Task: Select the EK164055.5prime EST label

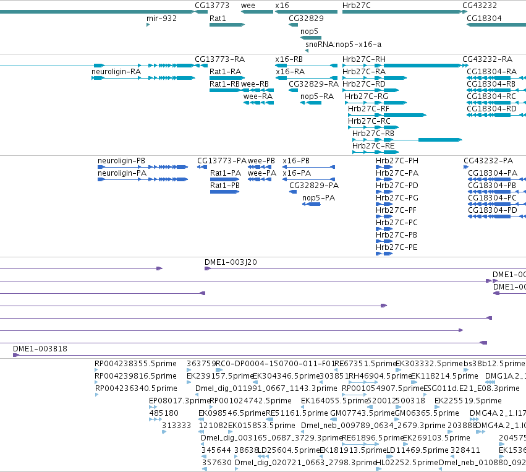Action: (x=335, y=401)
